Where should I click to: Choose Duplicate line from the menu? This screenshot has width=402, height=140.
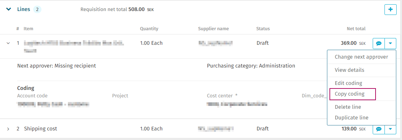click(x=362, y=118)
